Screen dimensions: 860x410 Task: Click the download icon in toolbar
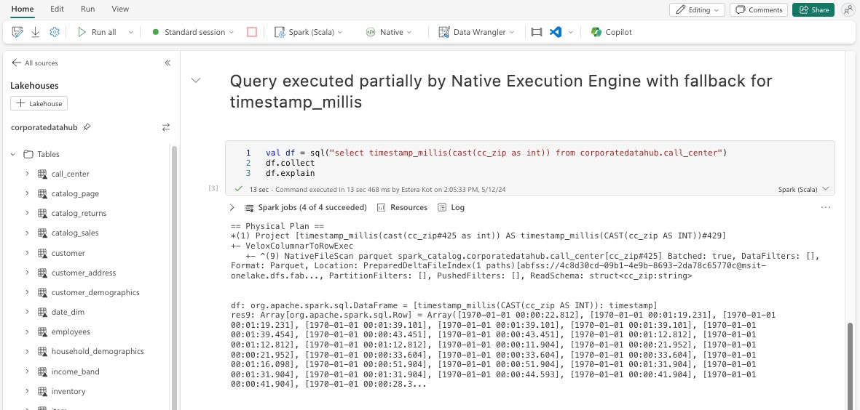[36, 32]
